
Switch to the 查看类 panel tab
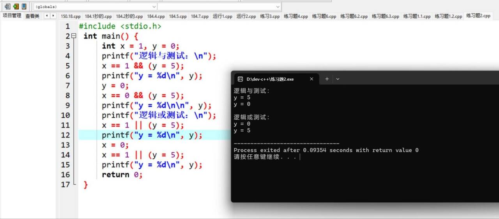(32, 16)
